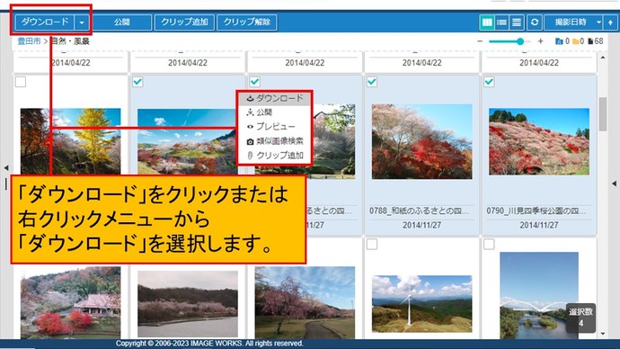Click the minus icon to shrink thumbnails
The image size is (620, 349).
point(480,41)
